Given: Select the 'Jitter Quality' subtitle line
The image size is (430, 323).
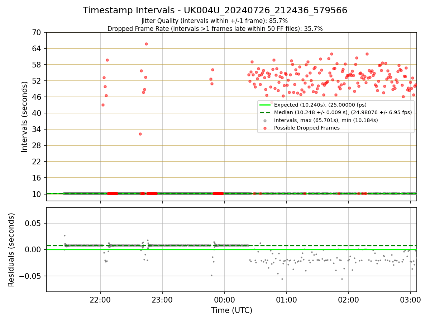Looking at the screenshot, I should [x=215, y=21].
